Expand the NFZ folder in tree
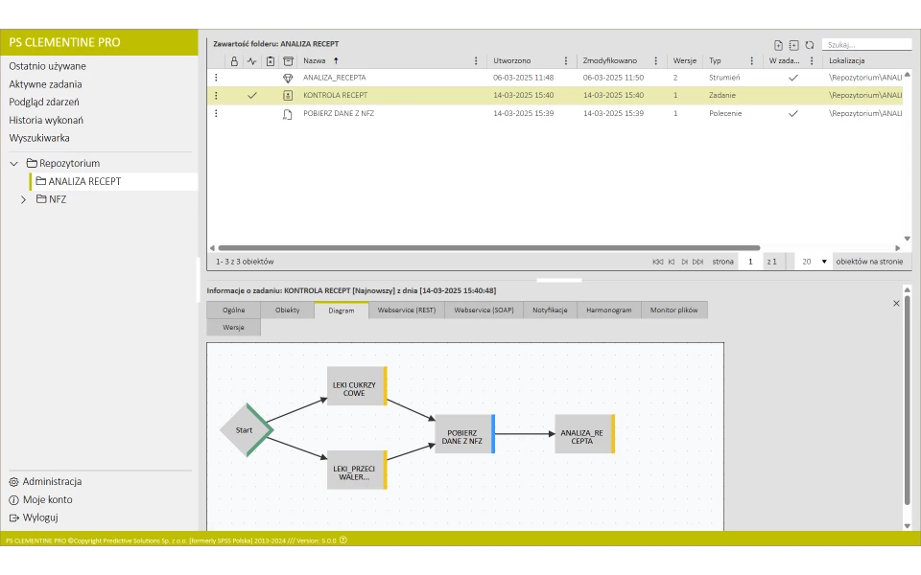The width and height of the screenshot is (921, 575). (24, 199)
